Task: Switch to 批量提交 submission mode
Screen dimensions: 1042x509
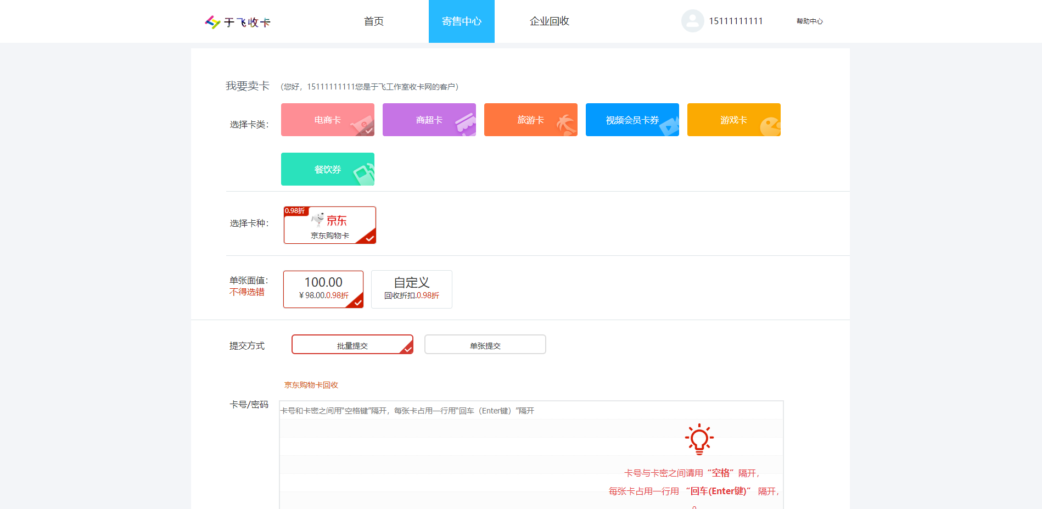Action: pos(352,345)
